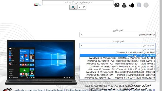Select Windows 10 Version 1709 Redstone 3
The width and height of the screenshot is (162, 91).
(118, 61)
